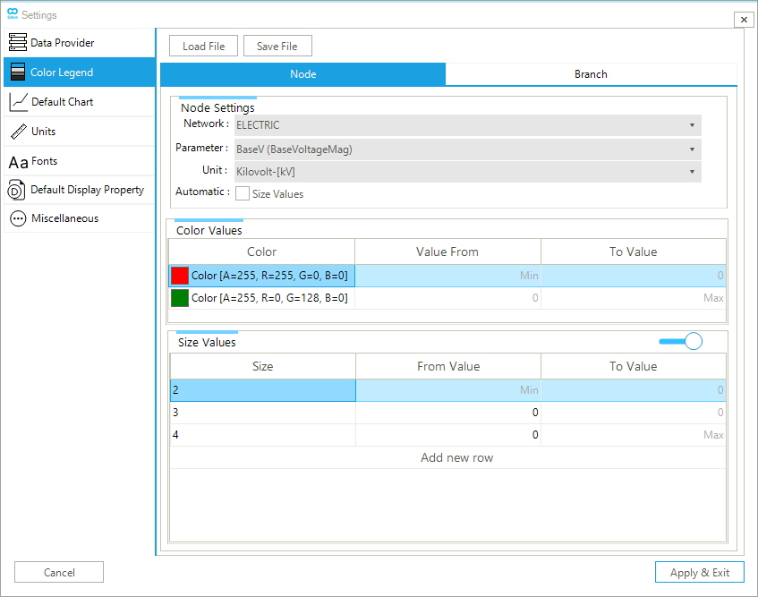The width and height of the screenshot is (758, 597).
Task: Enable the Automatic Size Values checkbox
Action: [243, 193]
